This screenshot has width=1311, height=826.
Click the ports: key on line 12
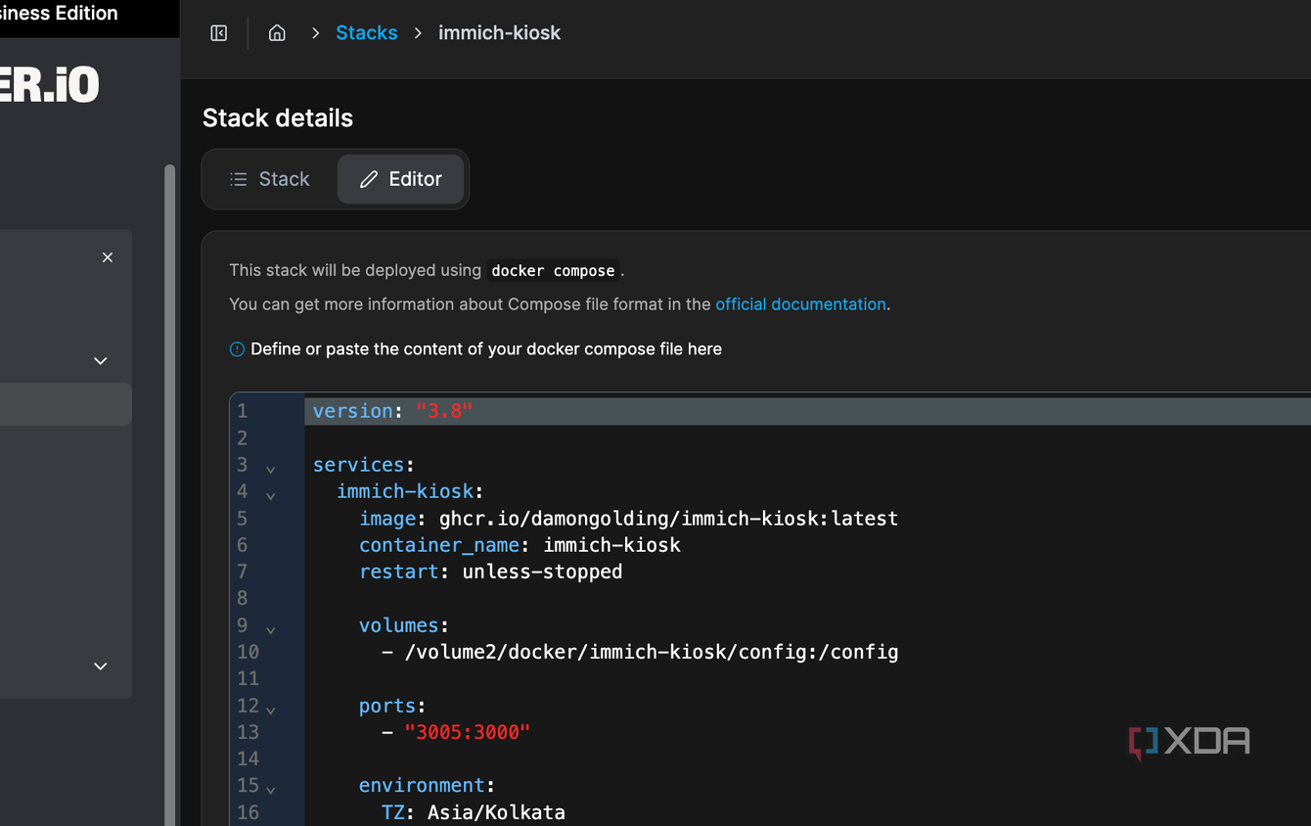tap(392, 706)
